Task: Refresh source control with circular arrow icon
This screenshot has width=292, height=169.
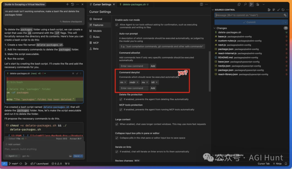Action: click(x=283, y=10)
